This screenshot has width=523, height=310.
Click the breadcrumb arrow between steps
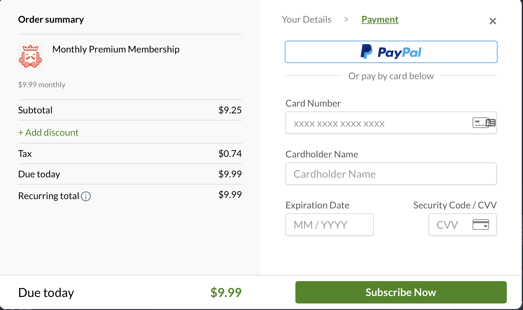tap(346, 20)
